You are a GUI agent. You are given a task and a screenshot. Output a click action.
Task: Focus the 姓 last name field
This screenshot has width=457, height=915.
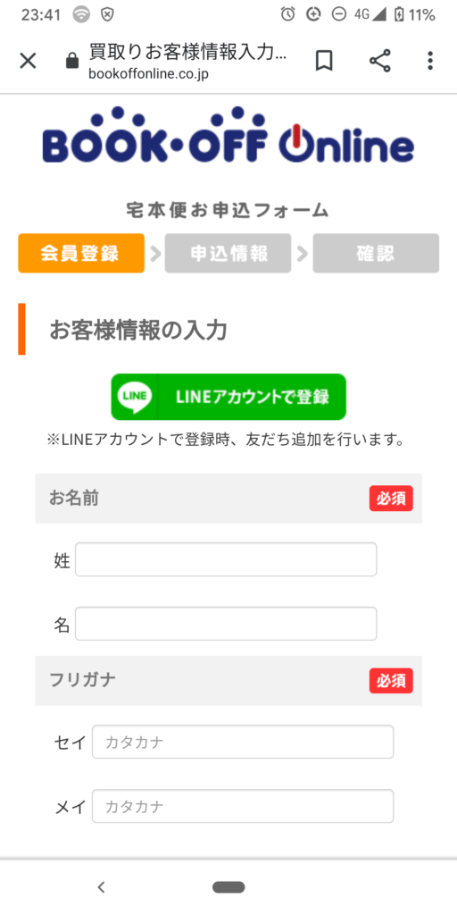[x=226, y=559]
